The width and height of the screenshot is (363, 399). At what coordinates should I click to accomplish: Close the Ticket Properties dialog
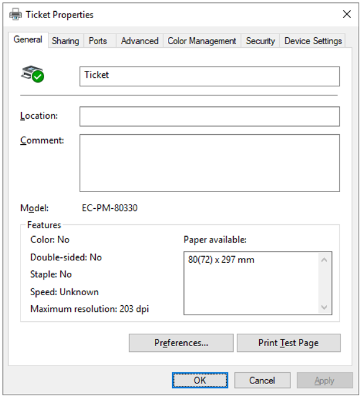(x=347, y=14)
